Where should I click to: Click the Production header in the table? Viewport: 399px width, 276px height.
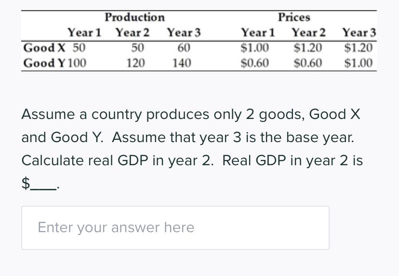click(x=135, y=17)
